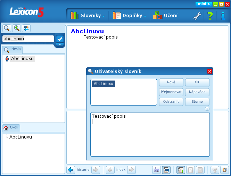Select AbcLinuxu entry in the Hesla list
The width and height of the screenshot is (231, 176).
tap(22, 59)
